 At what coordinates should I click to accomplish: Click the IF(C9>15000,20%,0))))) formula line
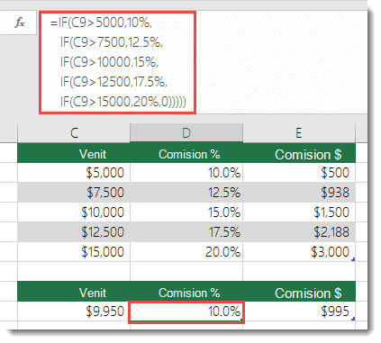pyautogui.click(x=123, y=102)
